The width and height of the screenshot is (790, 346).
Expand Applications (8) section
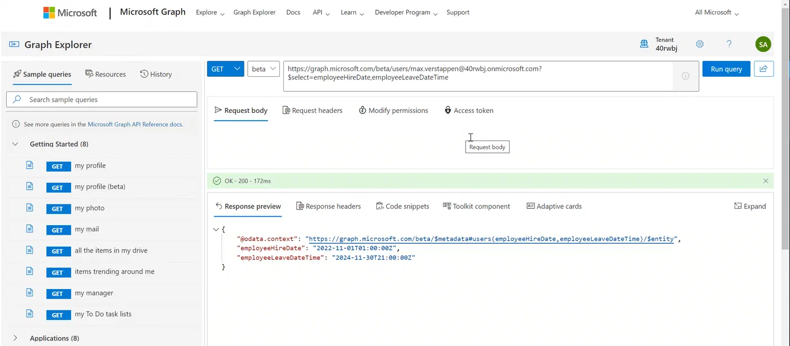pos(15,338)
